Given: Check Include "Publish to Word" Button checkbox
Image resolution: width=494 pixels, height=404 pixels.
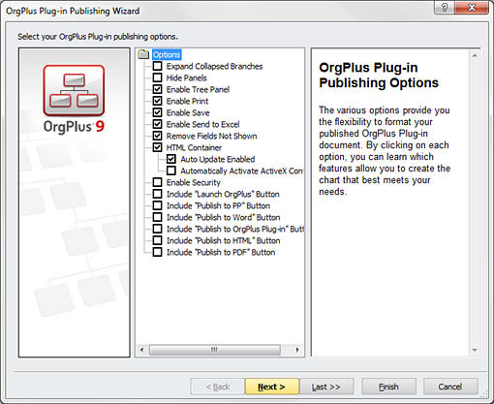Looking at the screenshot, I should pos(157,217).
